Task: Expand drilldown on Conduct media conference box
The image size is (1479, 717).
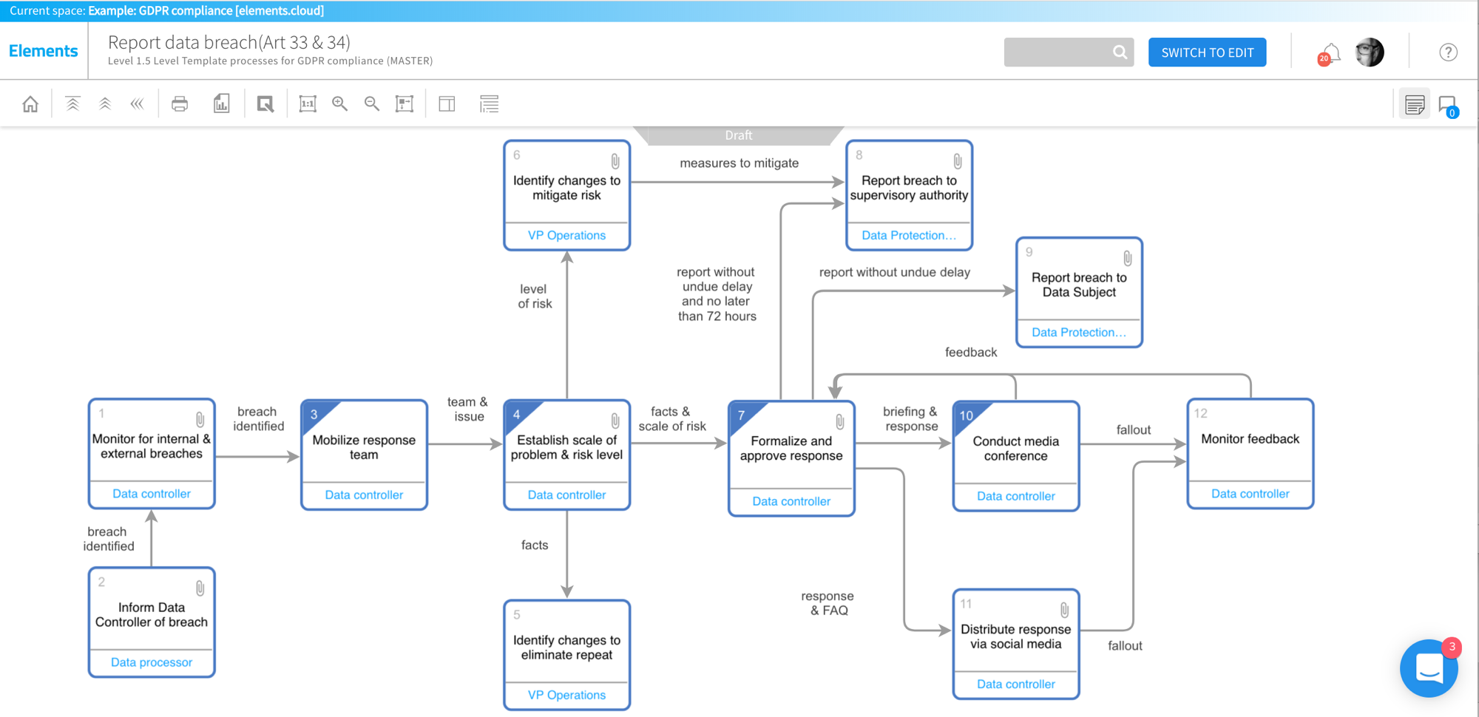Action: click(x=967, y=415)
